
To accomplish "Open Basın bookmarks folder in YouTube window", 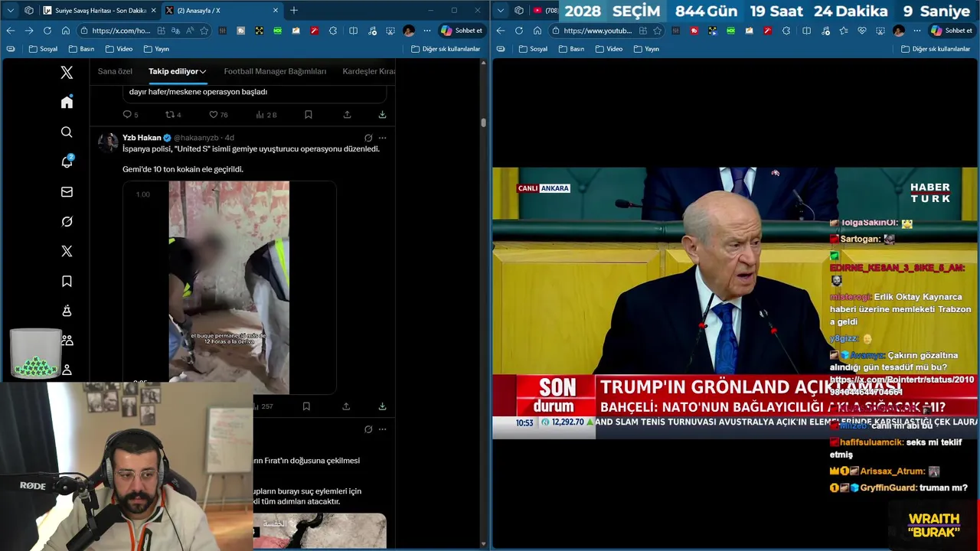I will [570, 49].
